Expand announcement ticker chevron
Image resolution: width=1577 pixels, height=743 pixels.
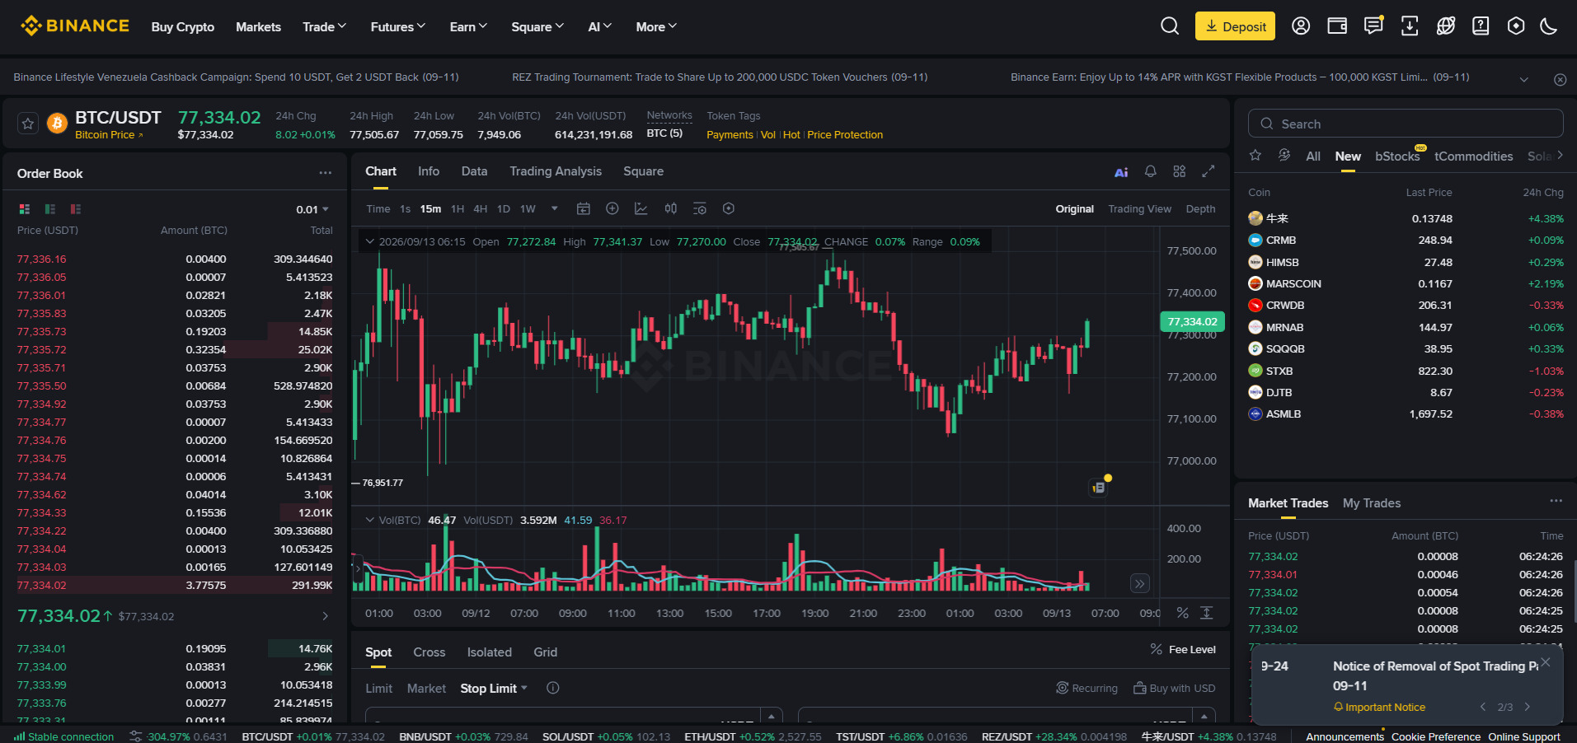(x=1524, y=79)
